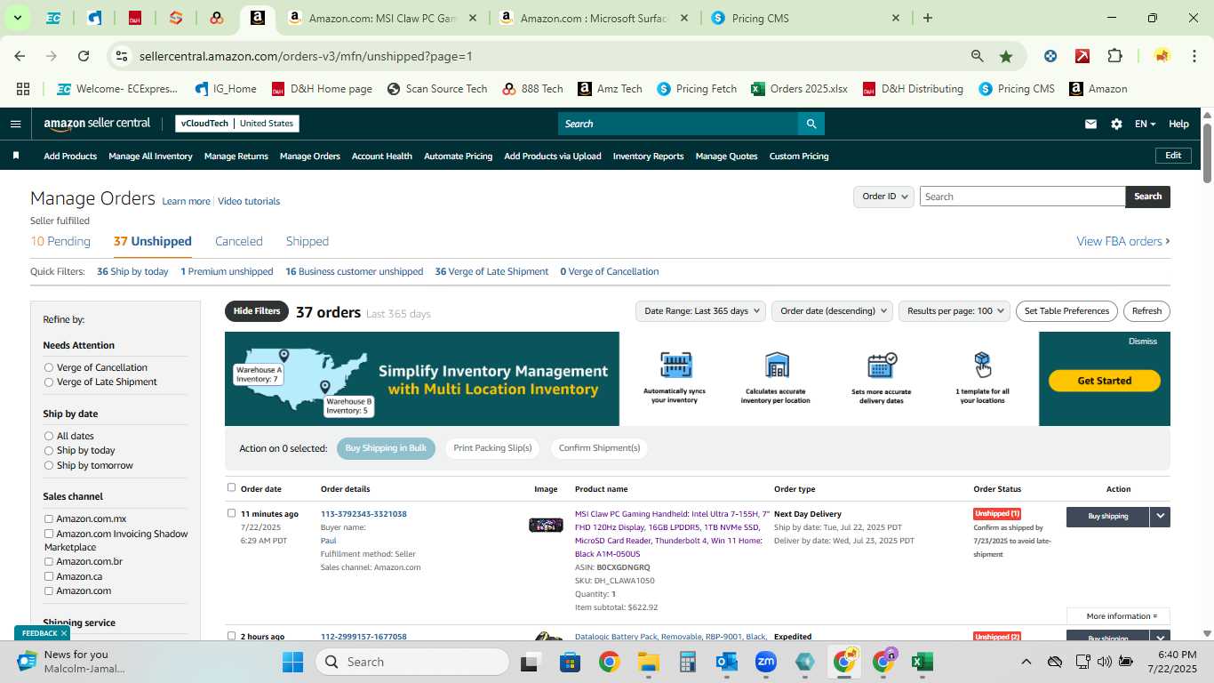Check the Amazon.com.mx sales channel box
The image size is (1214, 683).
coord(49,518)
